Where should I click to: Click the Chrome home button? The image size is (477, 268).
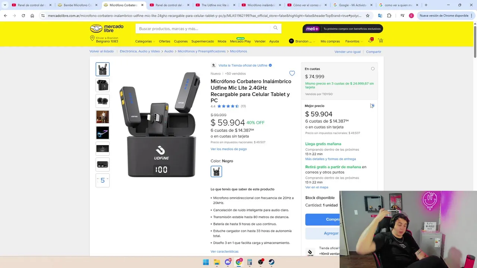click(x=32, y=16)
